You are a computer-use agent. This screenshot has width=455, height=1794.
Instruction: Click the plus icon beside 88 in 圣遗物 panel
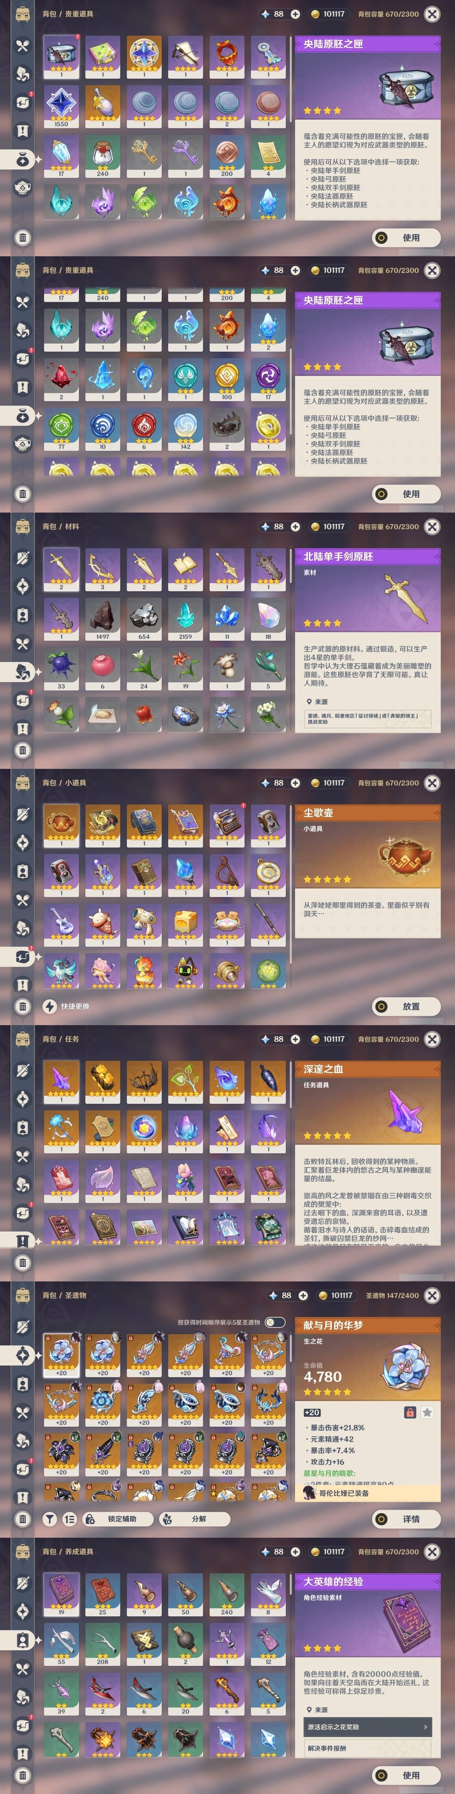[x=303, y=1295]
